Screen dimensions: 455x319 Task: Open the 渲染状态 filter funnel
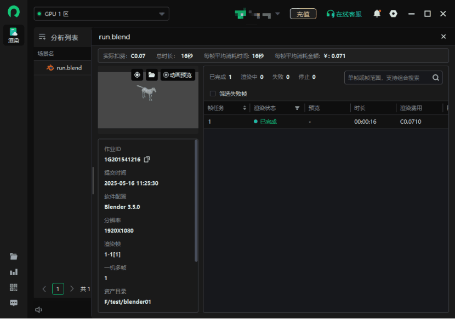pos(297,108)
